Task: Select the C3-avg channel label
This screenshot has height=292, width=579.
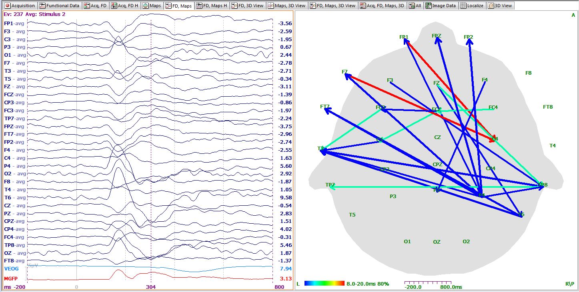Action: point(15,39)
